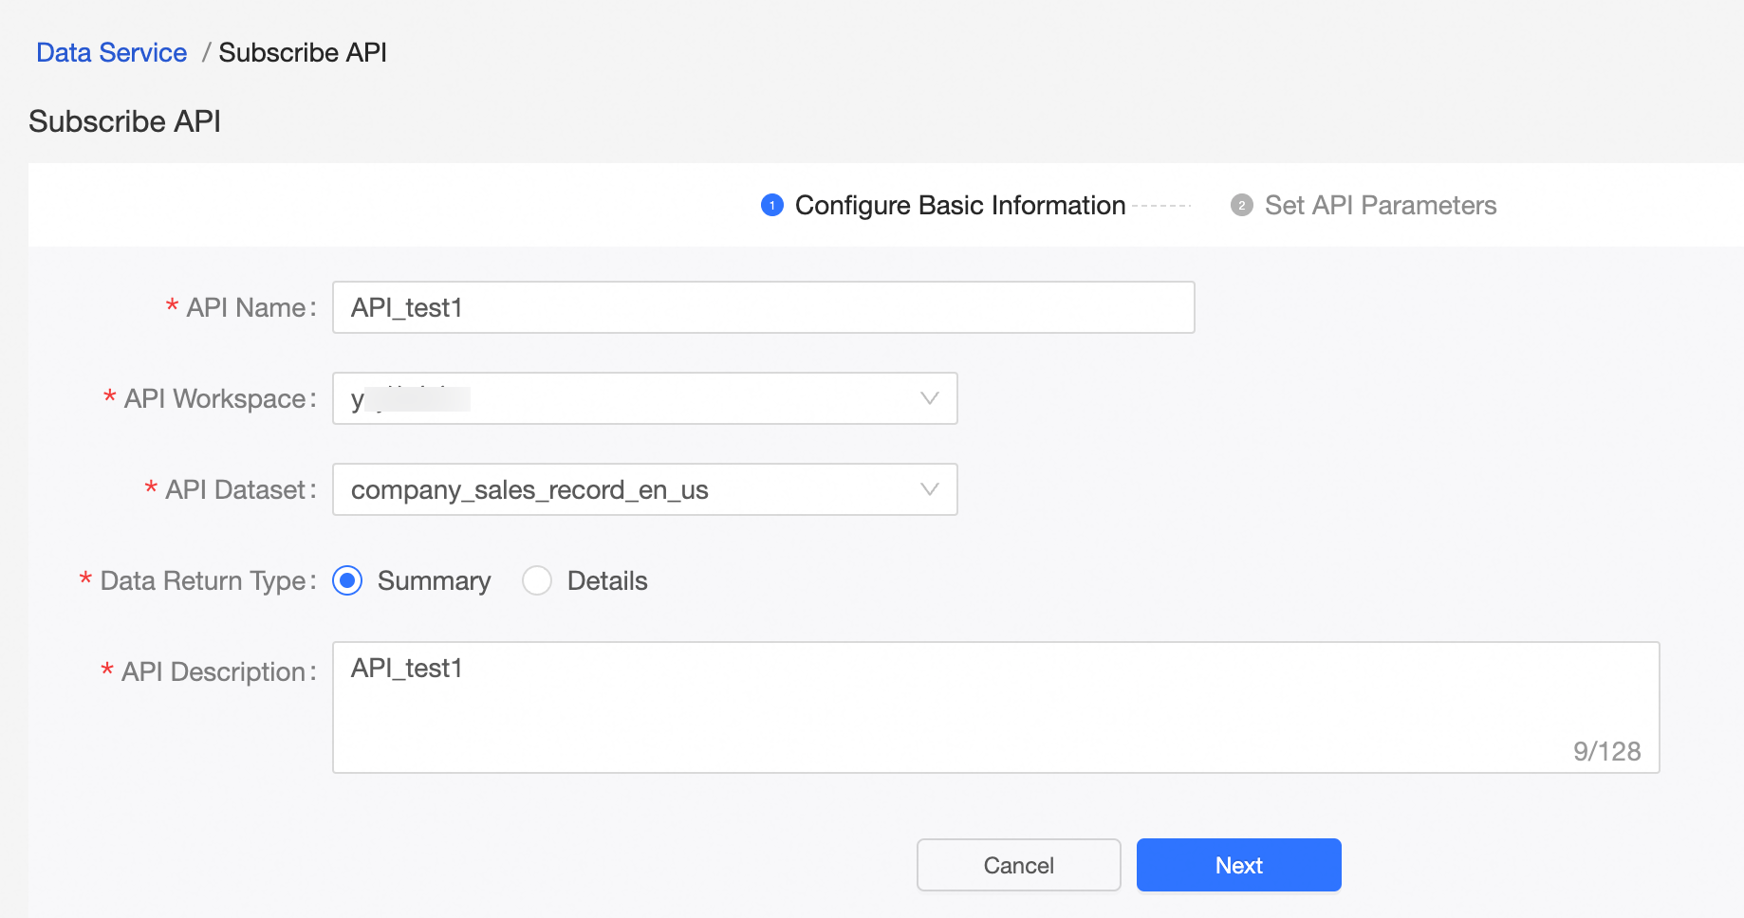Open the Data Service breadcrumb link
1744x918 pixels.
point(111,52)
